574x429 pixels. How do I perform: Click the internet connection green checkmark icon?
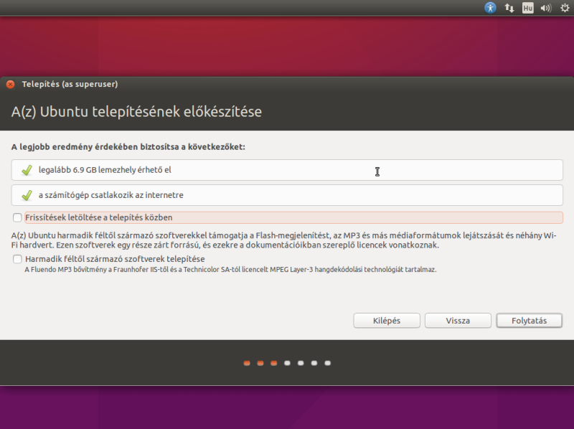(x=27, y=195)
